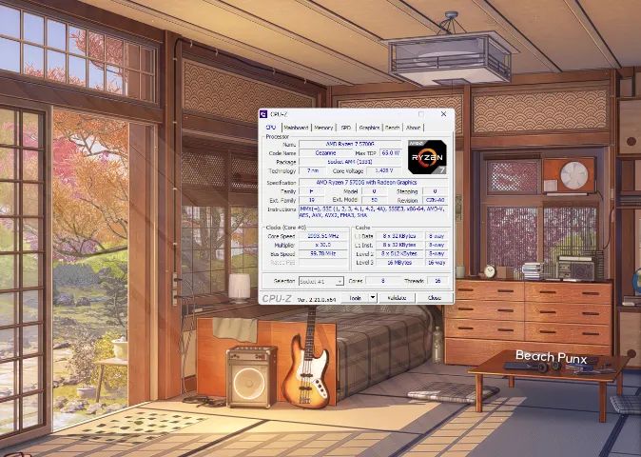Click the Code Name value Cezanne
641x457 pixels.
click(325, 153)
